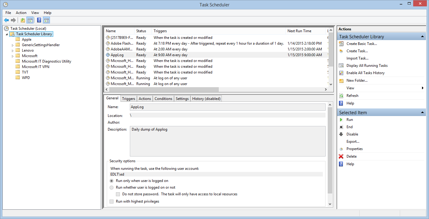Sort by the Status column header
This screenshot has width=429, height=219.
(x=143, y=31)
